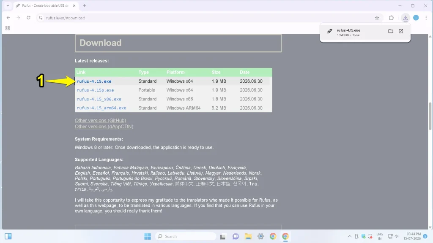
Task: Open Task View on the taskbar
Action: [x=223, y=236]
